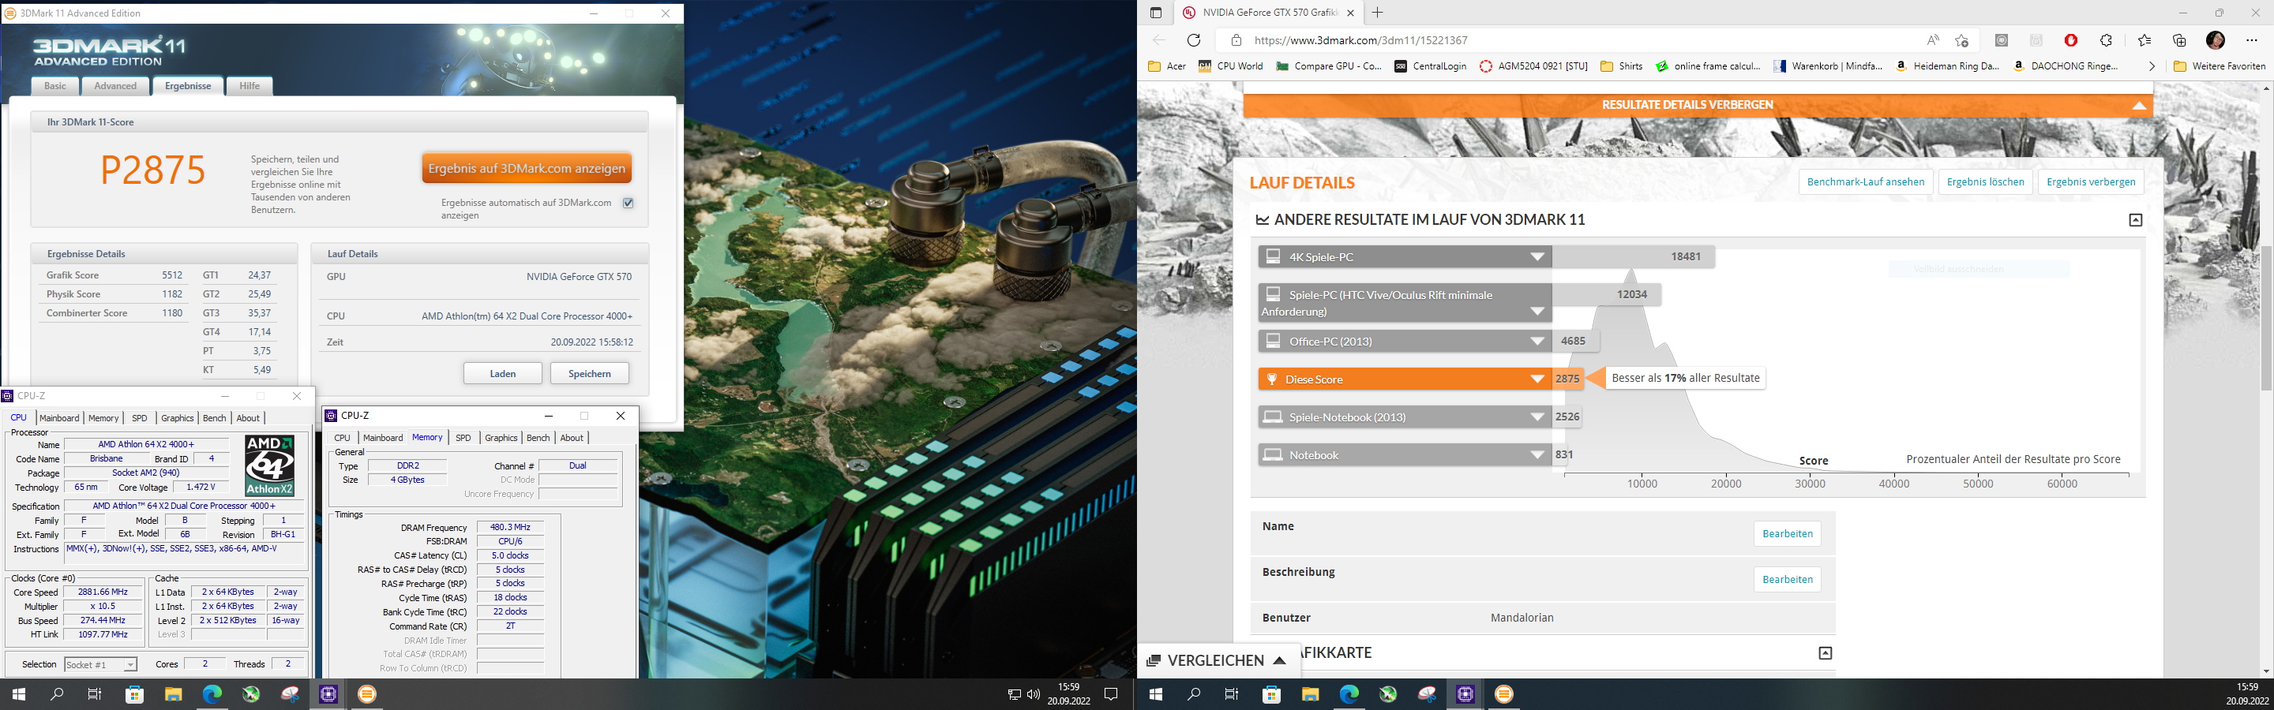Open the Warenkorb Mindfactory bookmark
Image resolution: width=2274 pixels, height=710 pixels.
(1827, 66)
